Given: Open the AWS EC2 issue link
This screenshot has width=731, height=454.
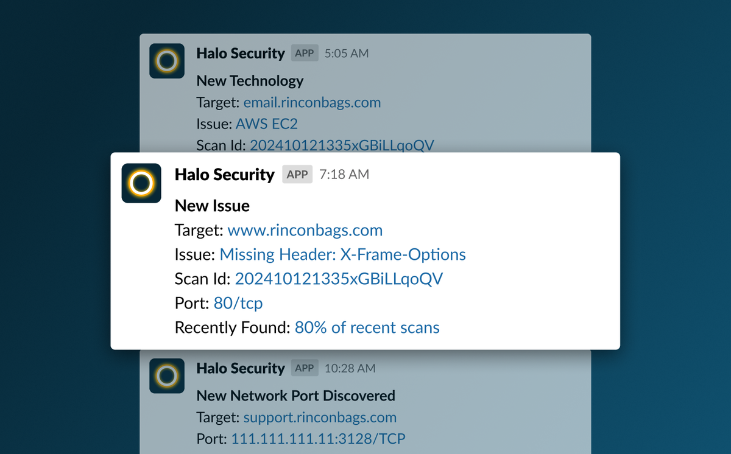Looking at the screenshot, I should 267,124.
